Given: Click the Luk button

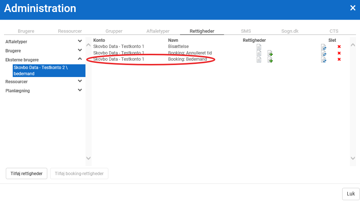Looking at the screenshot, I should click(x=351, y=194).
